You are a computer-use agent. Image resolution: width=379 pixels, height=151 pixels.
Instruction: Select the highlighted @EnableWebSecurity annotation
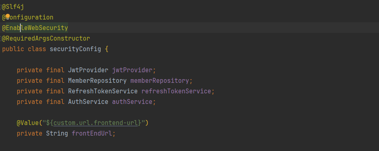[x=35, y=28]
